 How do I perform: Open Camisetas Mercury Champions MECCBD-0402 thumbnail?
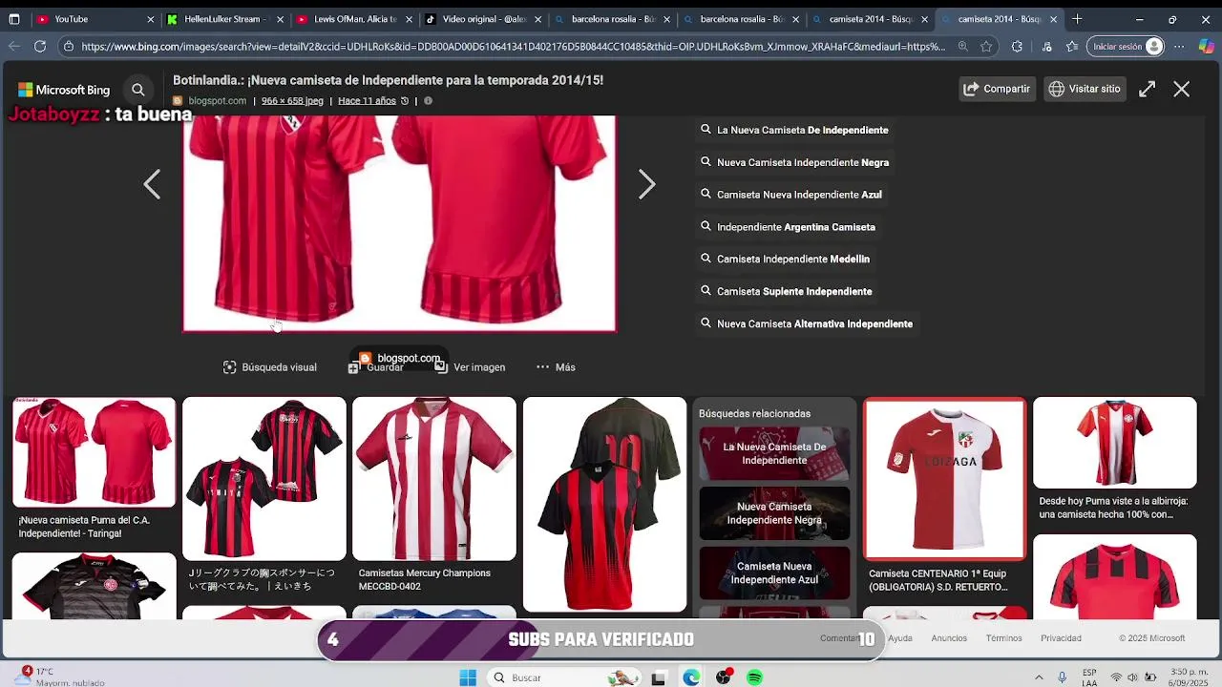tap(434, 479)
